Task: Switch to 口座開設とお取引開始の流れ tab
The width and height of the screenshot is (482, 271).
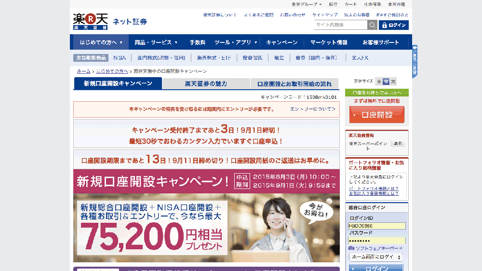Action: click(294, 84)
